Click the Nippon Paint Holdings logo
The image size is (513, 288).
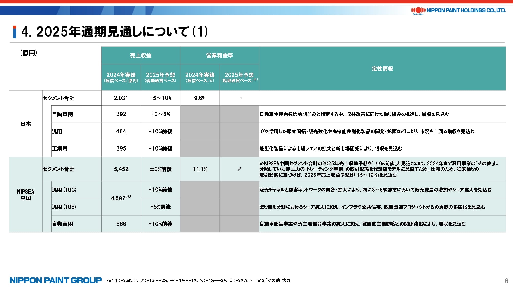coord(458,10)
